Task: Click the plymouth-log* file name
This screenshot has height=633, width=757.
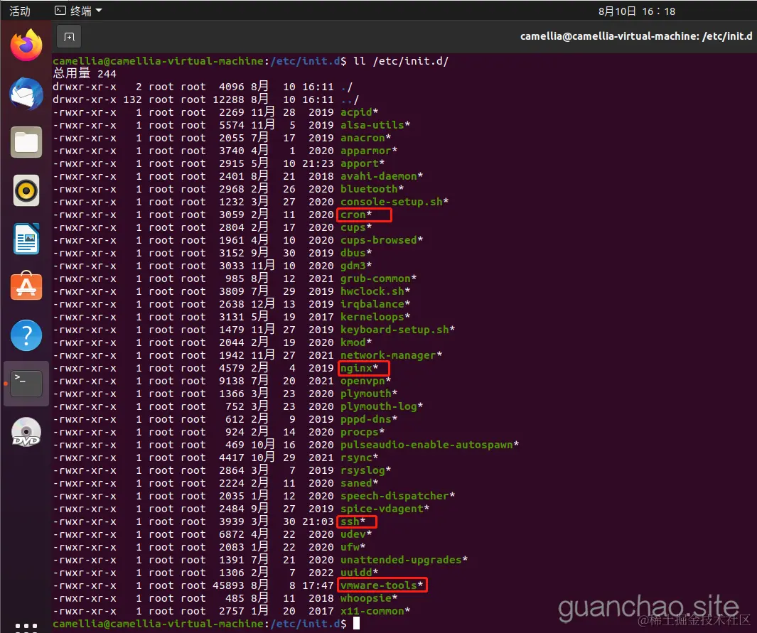Action: point(382,406)
